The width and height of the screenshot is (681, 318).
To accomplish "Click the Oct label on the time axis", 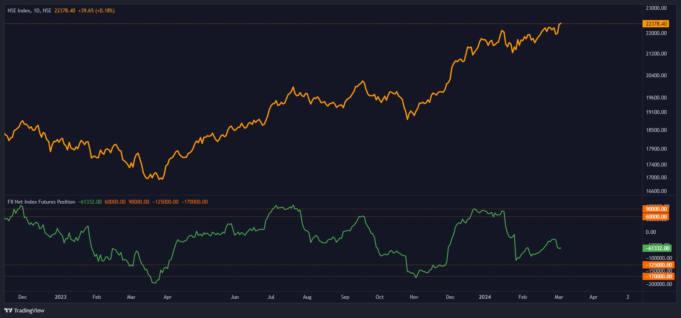I will [x=379, y=297].
